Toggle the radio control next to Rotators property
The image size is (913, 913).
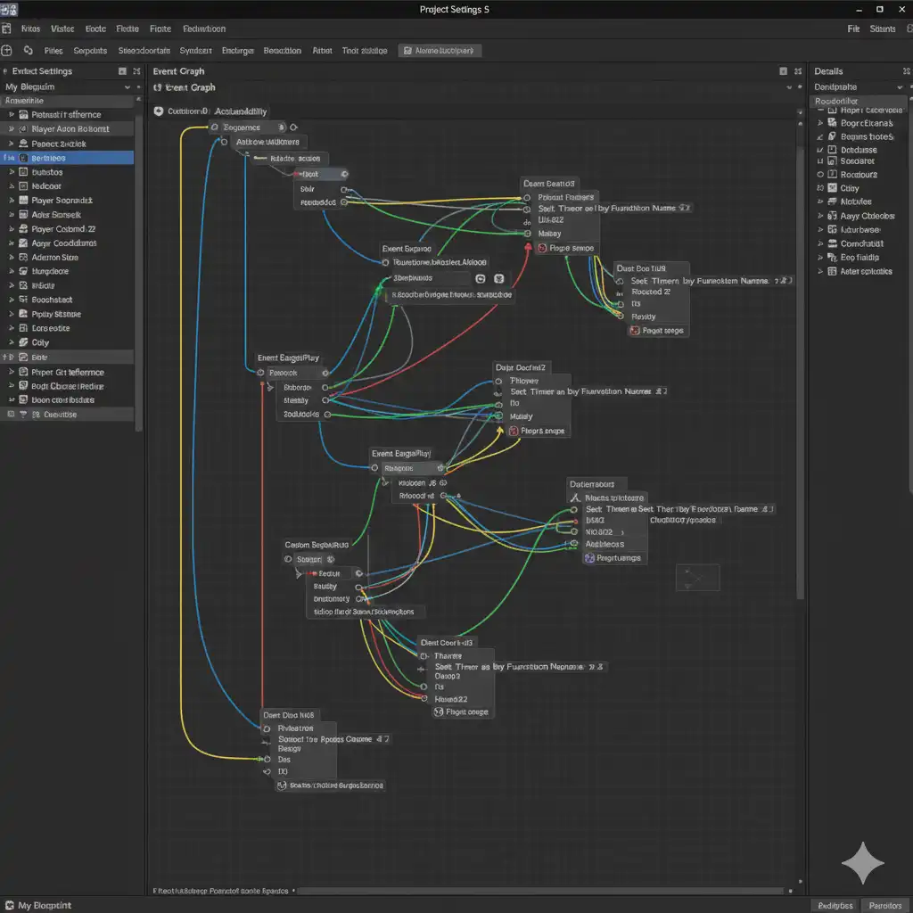coord(820,175)
